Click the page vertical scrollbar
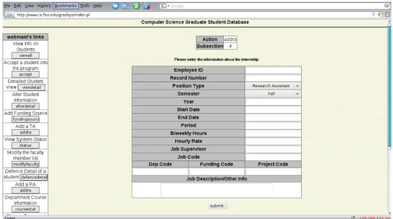This screenshot has width=393, height=219. click(x=389, y=118)
